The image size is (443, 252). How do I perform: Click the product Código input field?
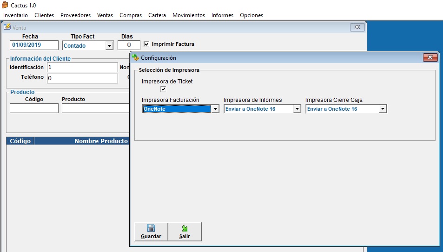[34, 108]
